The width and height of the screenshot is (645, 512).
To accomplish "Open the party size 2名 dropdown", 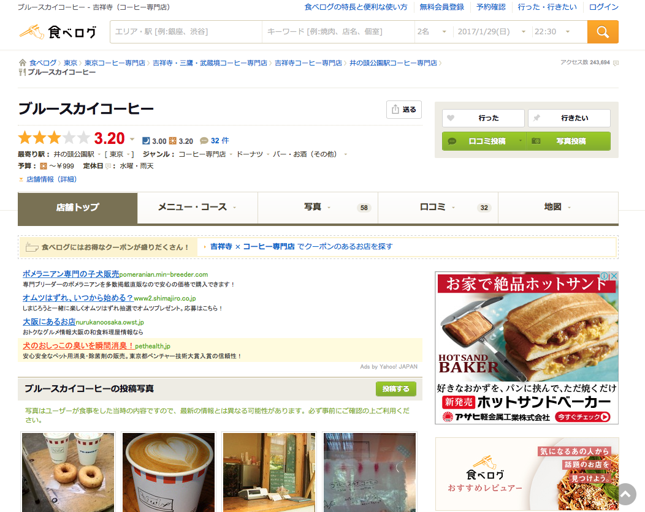I will pyautogui.click(x=433, y=32).
